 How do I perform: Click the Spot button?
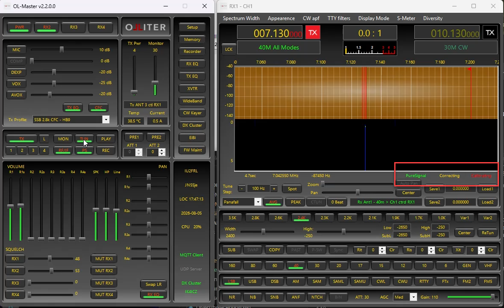(x=292, y=189)
